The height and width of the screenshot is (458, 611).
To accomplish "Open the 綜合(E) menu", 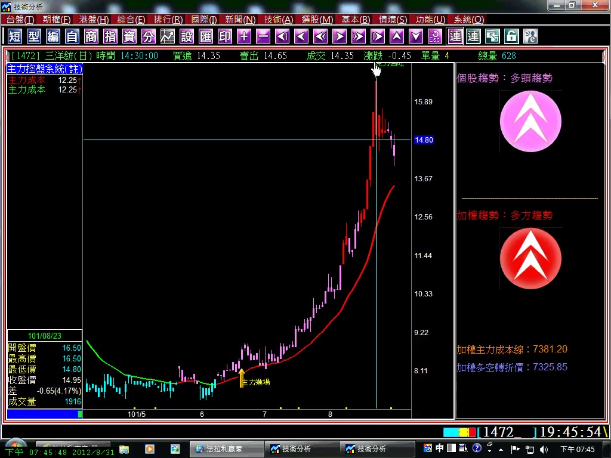I will click(131, 20).
